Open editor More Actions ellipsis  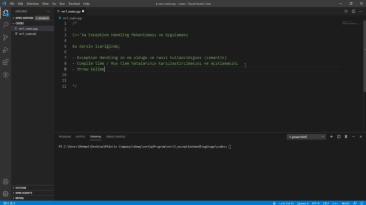pyautogui.click(x=361, y=11)
